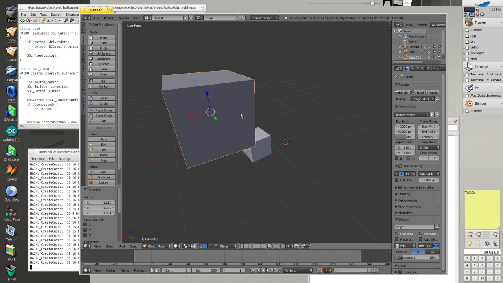Screen dimensions: 503x283
Task: Add a UV Sphere mesh primitive
Action: 102,53
